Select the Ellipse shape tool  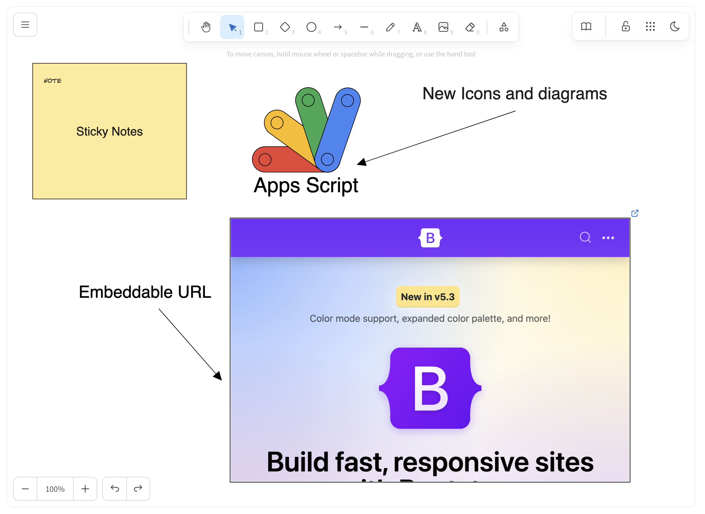312,27
